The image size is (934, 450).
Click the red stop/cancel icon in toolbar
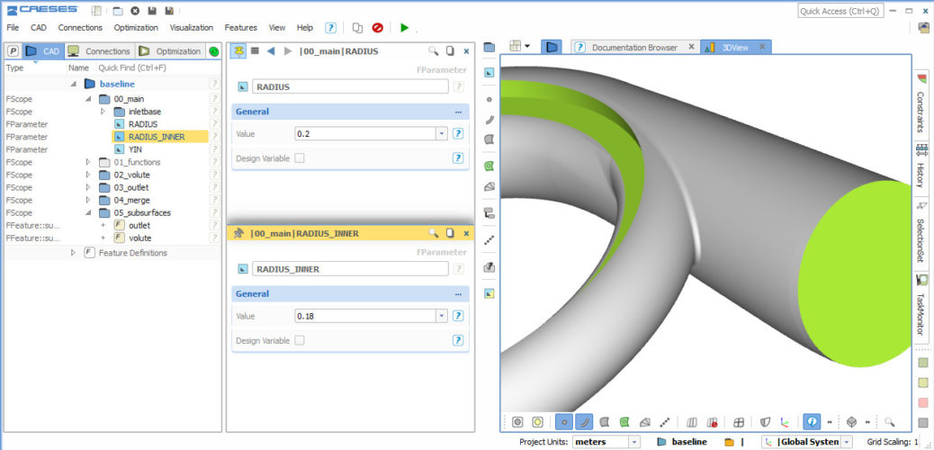pos(378,28)
